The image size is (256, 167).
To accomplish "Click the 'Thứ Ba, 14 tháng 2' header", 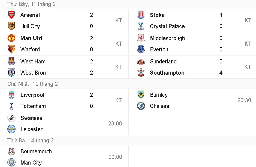I will tap(31, 140).
